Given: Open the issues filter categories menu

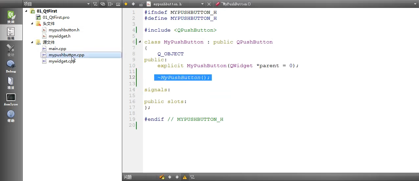Looking at the screenshot, I should (x=192, y=177).
